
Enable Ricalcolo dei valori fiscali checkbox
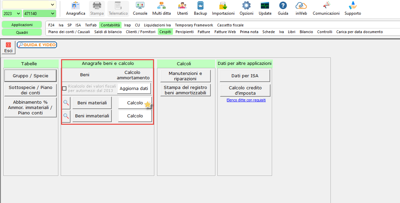(x=64, y=89)
